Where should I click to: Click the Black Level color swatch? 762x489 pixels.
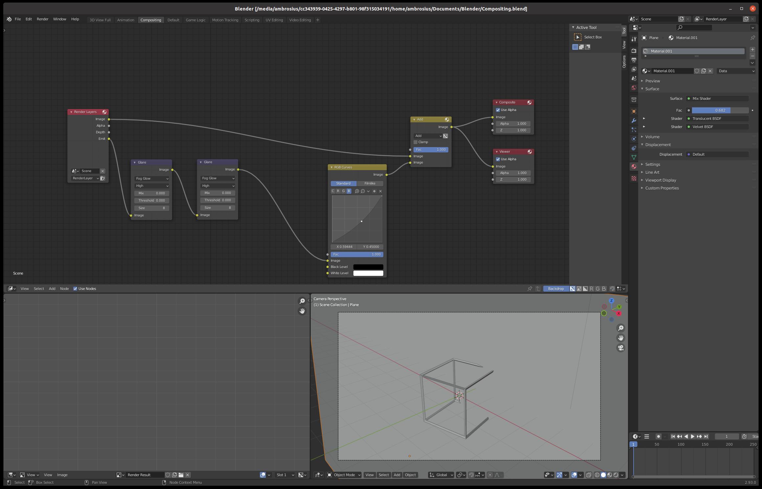tap(368, 267)
